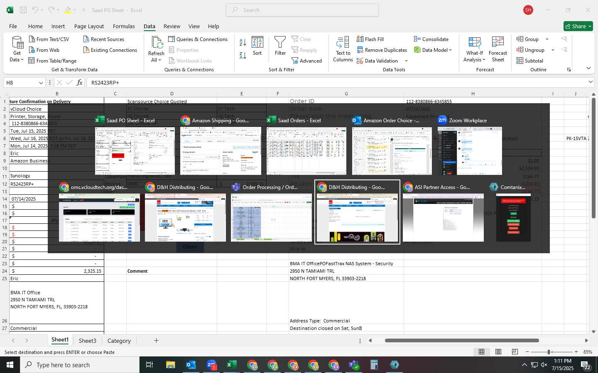Click the Share button
This screenshot has height=373, width=598.
pos(578,26)
